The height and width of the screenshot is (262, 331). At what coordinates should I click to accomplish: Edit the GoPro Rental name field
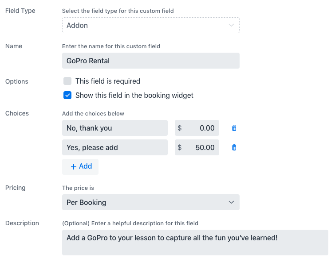tap(150, 61)
